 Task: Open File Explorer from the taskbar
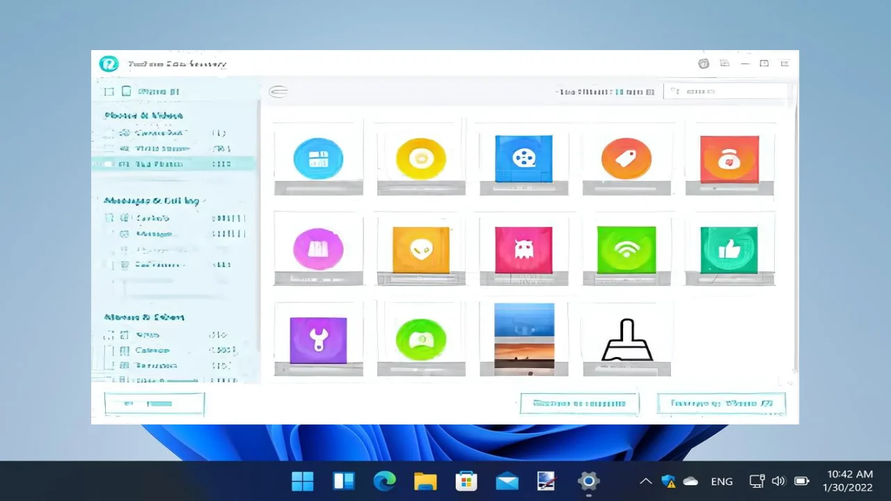425,481
